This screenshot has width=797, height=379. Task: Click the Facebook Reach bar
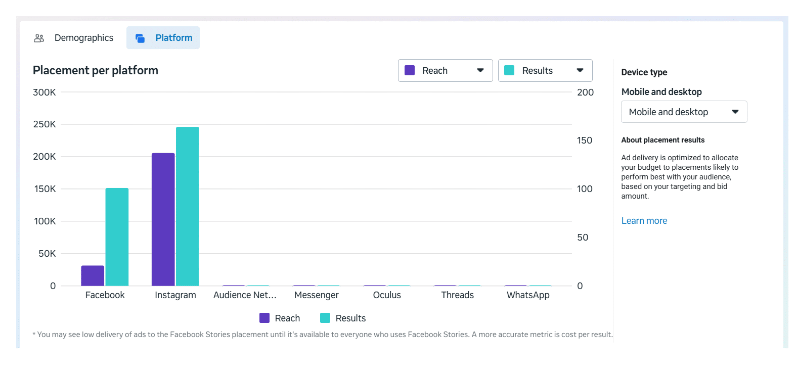click(93, 275)
